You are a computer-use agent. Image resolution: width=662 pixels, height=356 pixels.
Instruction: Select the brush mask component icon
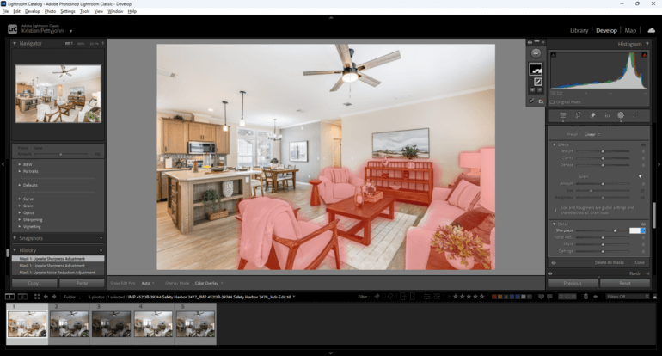536,82
